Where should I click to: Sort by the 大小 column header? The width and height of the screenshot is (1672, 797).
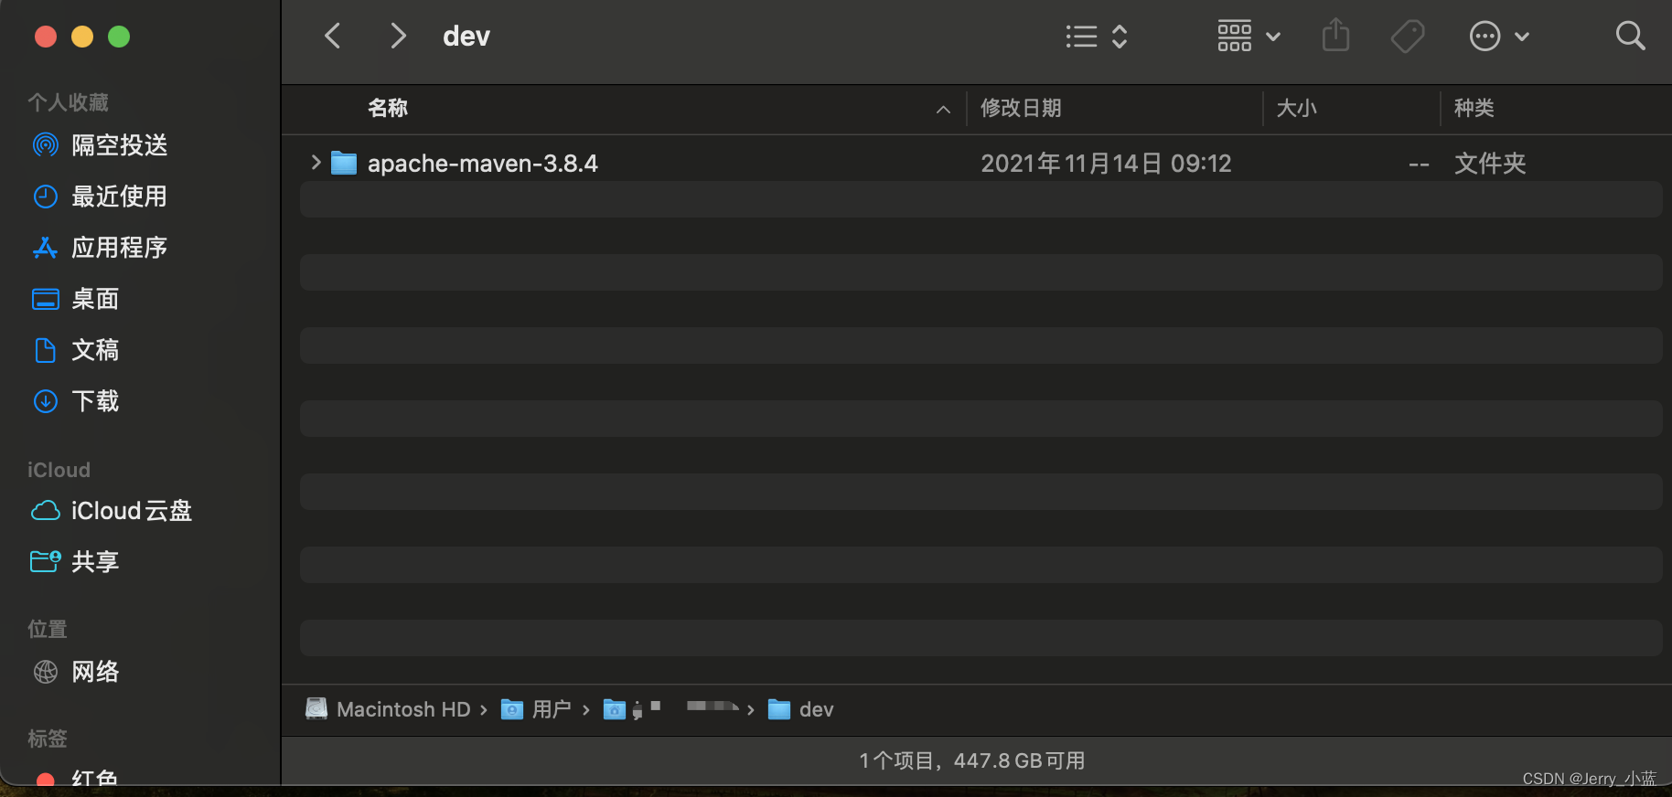click(1296, 108)
